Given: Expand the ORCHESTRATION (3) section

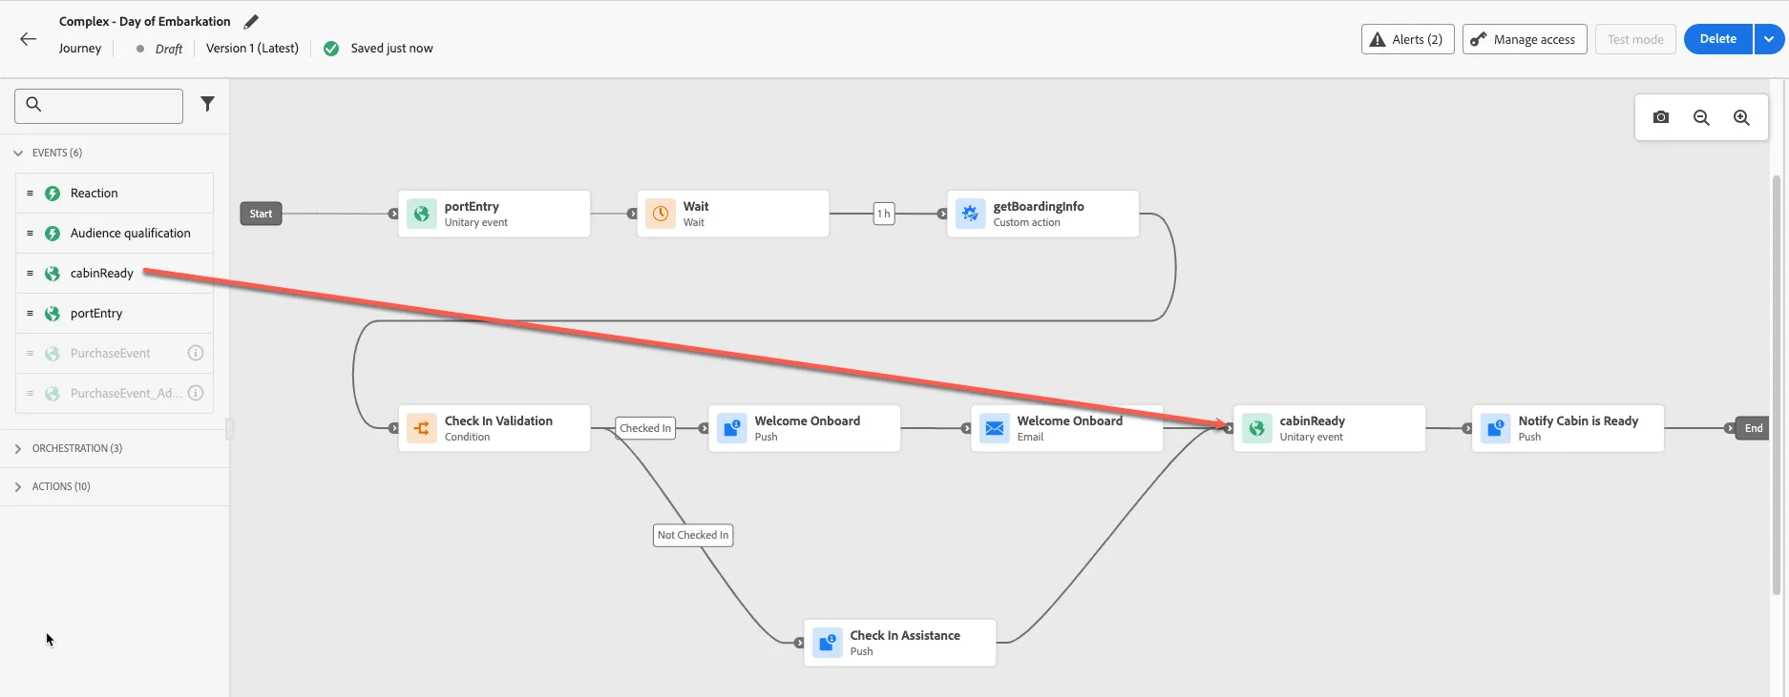Looking at the screenshot, I should (x=18, y=448).
